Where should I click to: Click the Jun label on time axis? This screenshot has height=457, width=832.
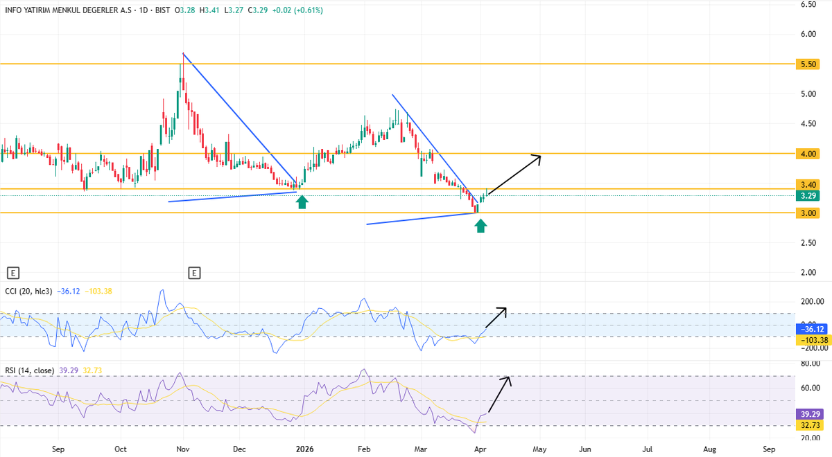click(x=586, y=449)
